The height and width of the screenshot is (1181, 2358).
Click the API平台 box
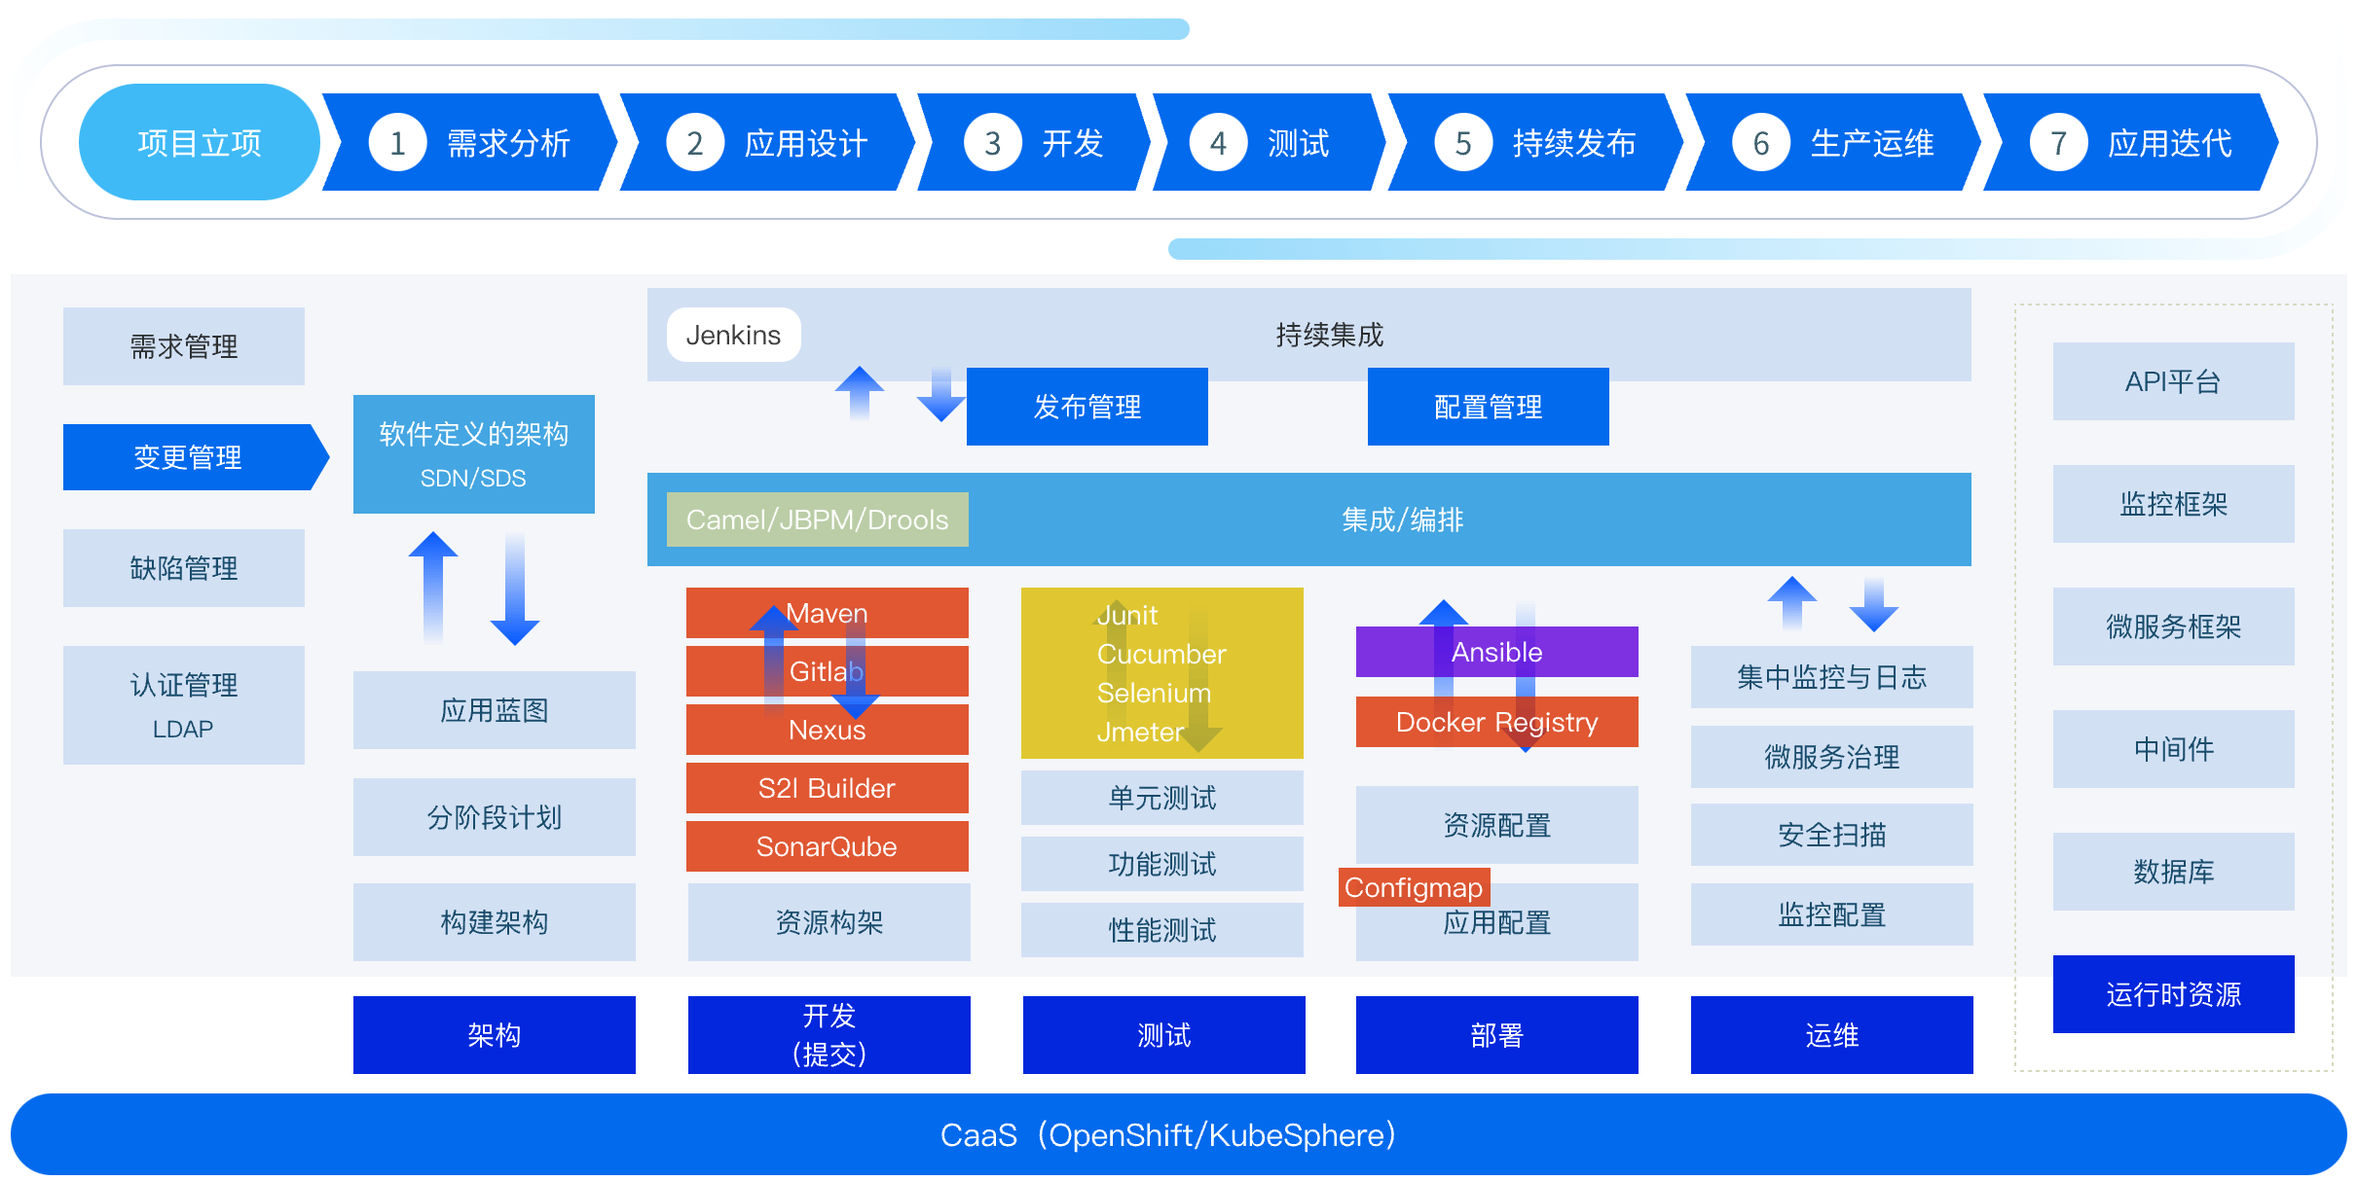click(x=2173, y=381)
